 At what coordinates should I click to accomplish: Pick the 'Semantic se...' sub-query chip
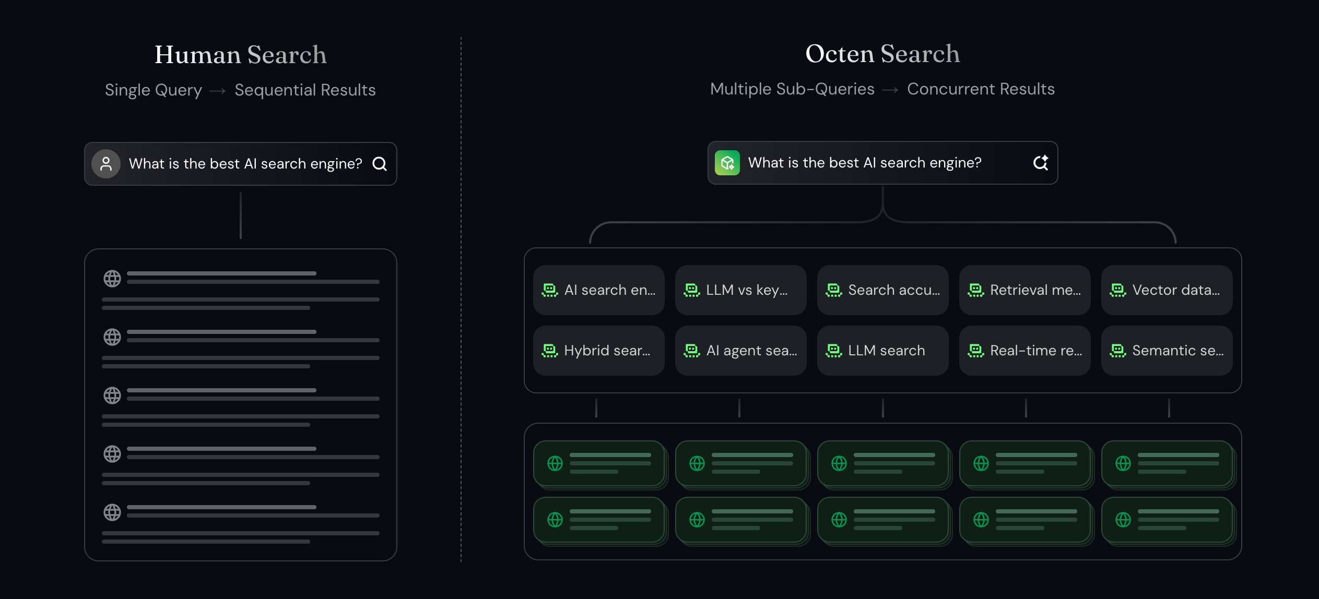click(x=1167, y=351)
